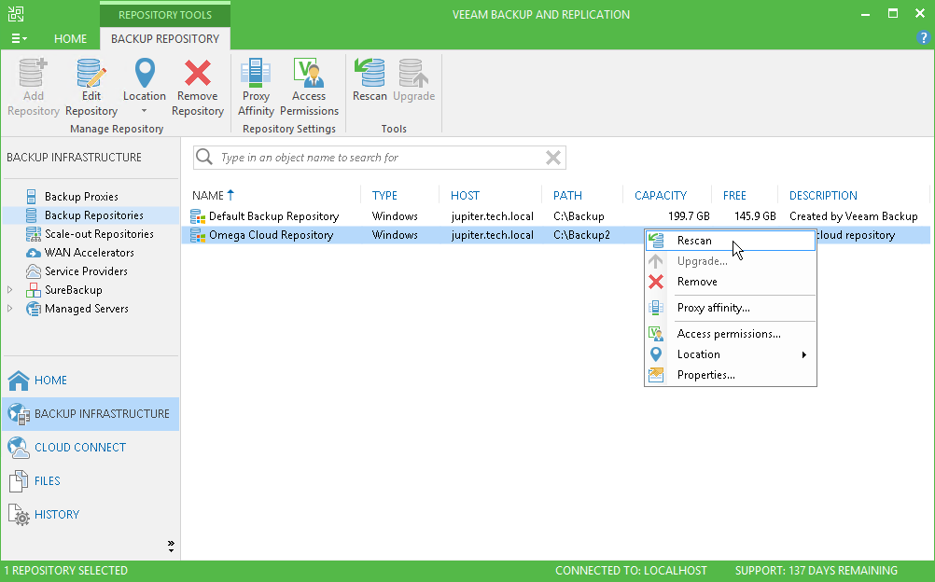Open Proxy Affinity from the ribbon
This screenshot has height=582, width=935.
pyautogui.click(x=256, y=87)
